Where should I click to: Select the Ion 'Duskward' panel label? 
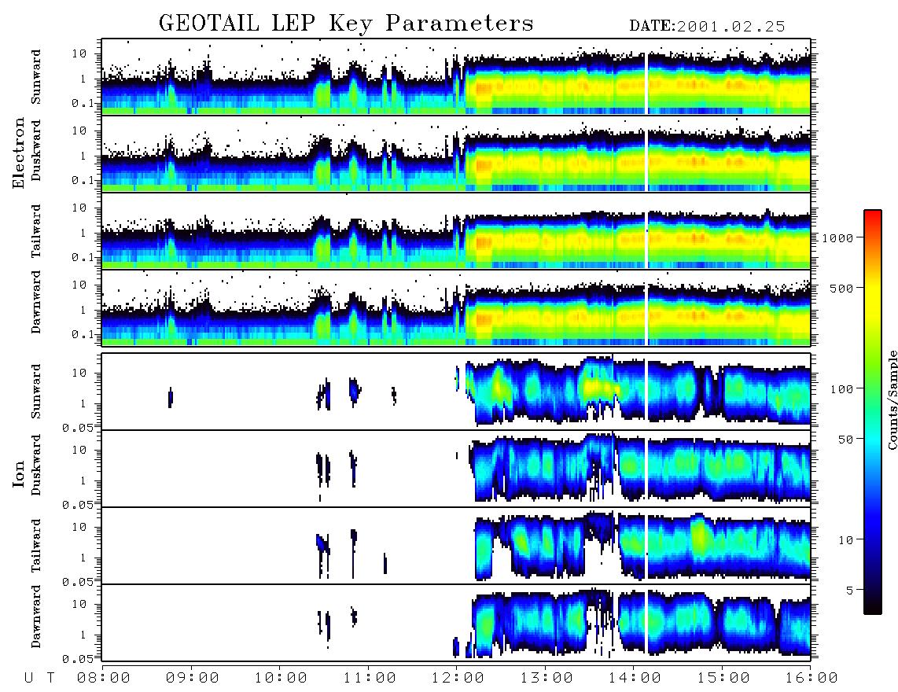tap(36, 465)
